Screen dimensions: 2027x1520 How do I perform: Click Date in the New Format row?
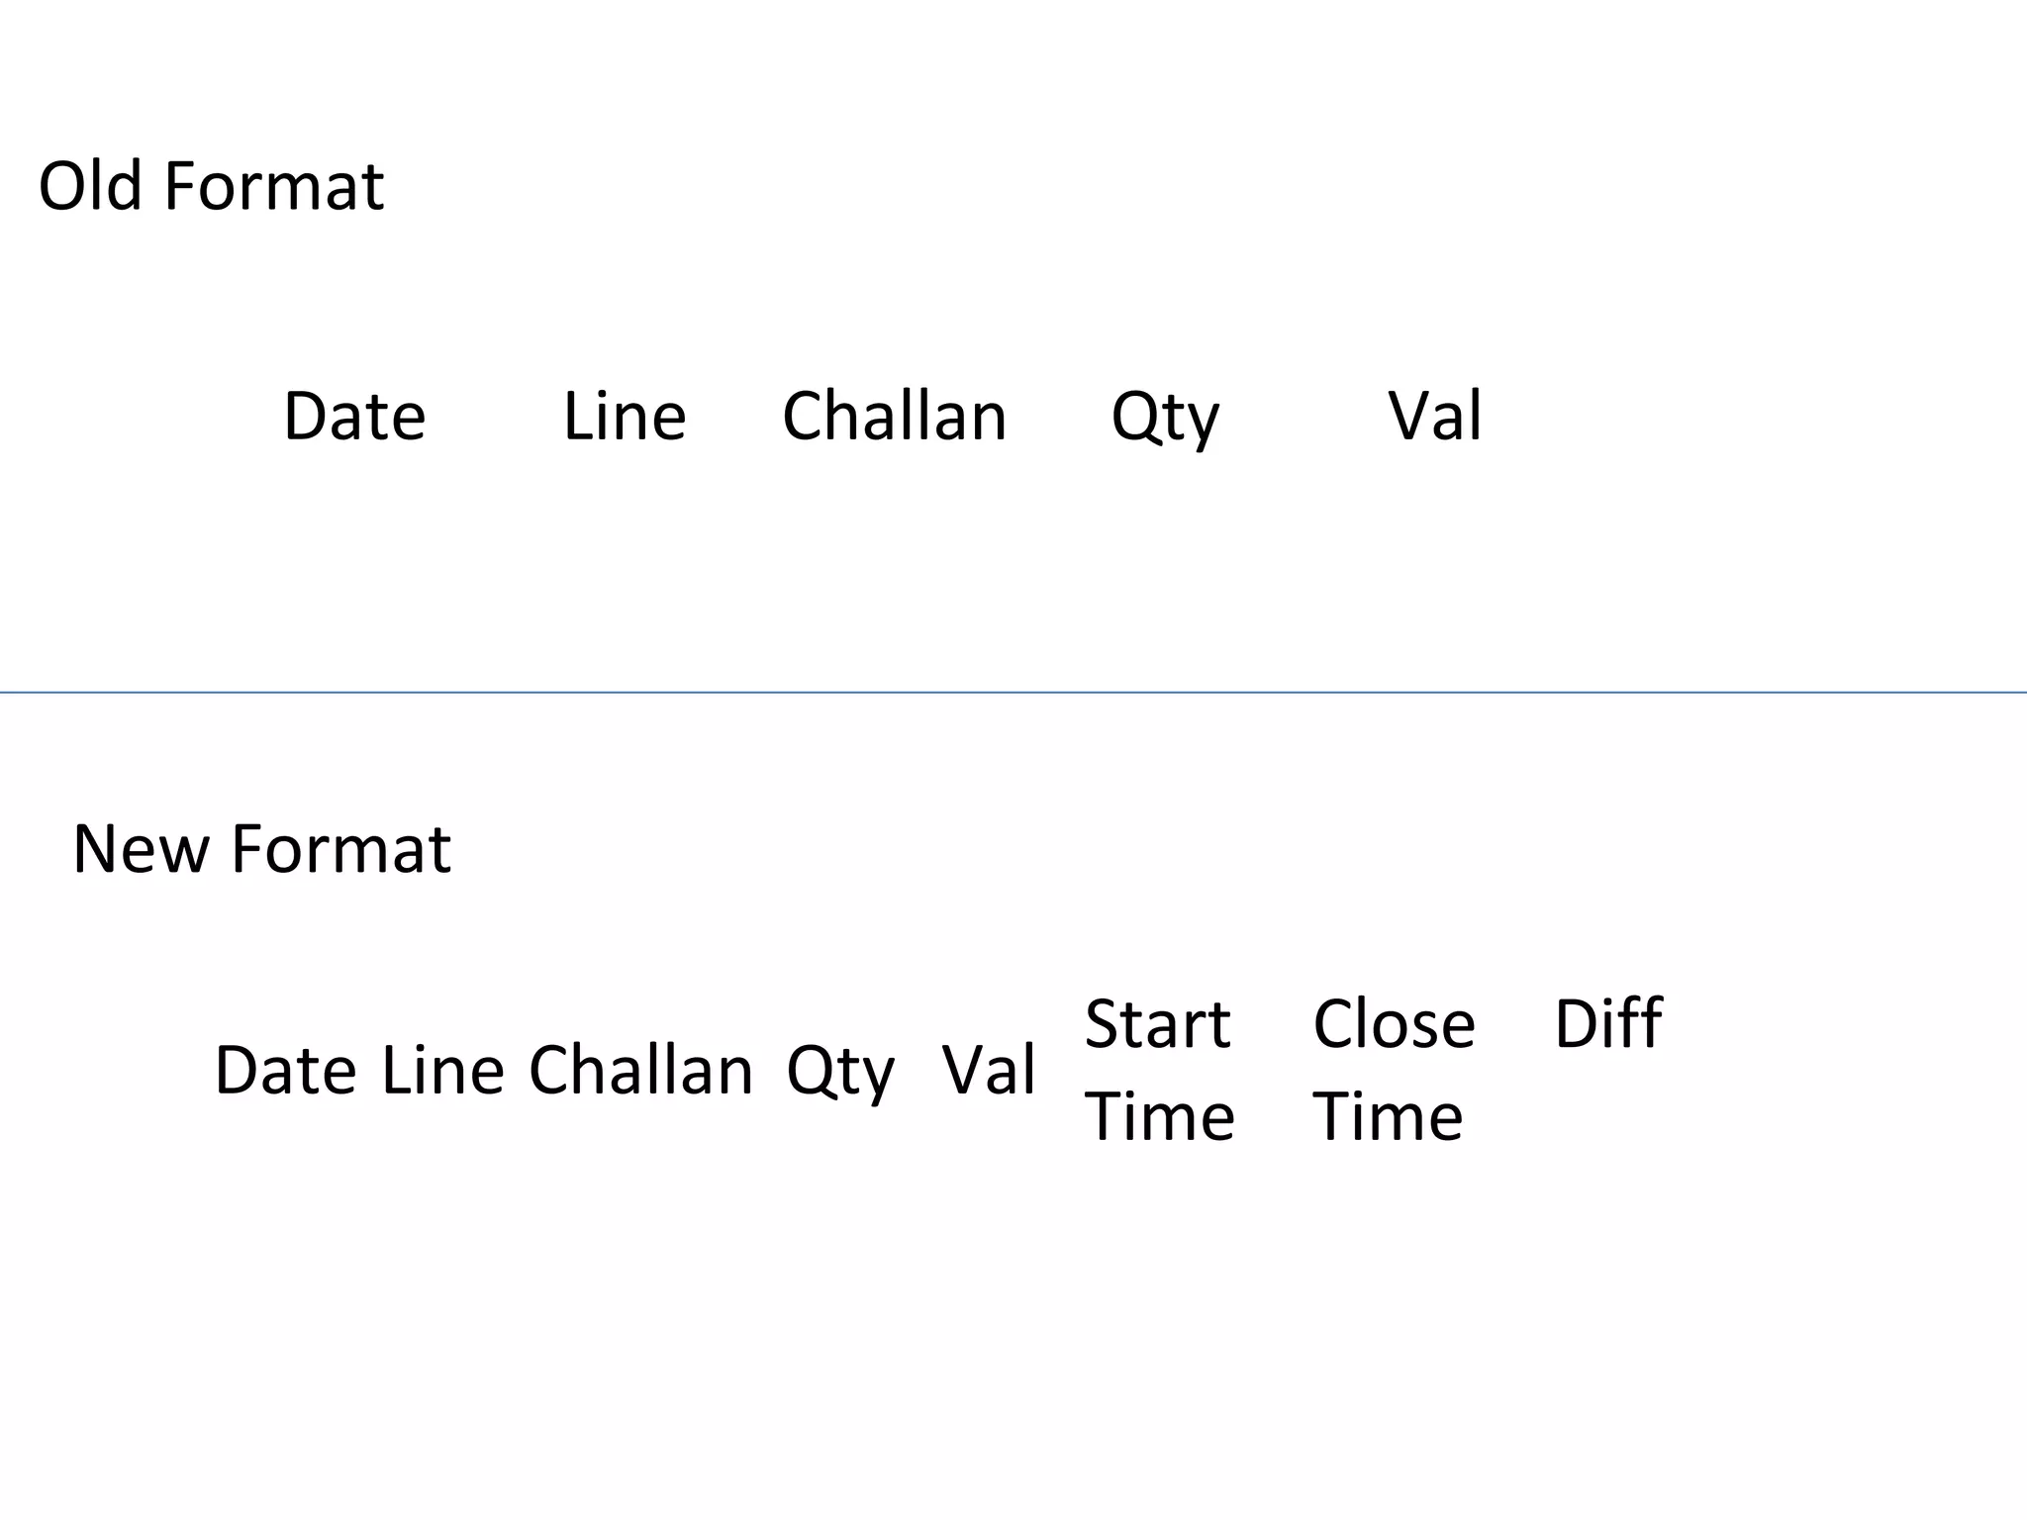(286, 1071)
